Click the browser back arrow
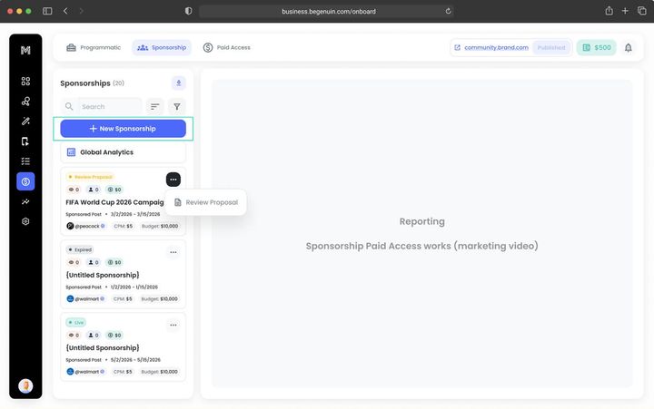 pyautogui.click(x=65, y=11)
